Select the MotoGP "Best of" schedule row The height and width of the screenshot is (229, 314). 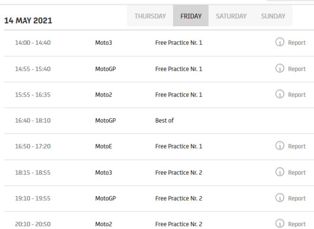164,121
